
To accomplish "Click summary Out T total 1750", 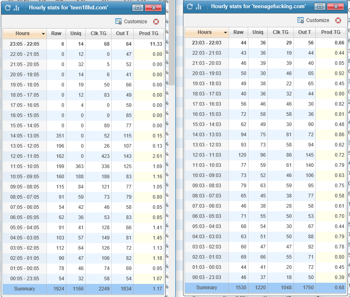I will click(x=308, y=288).
